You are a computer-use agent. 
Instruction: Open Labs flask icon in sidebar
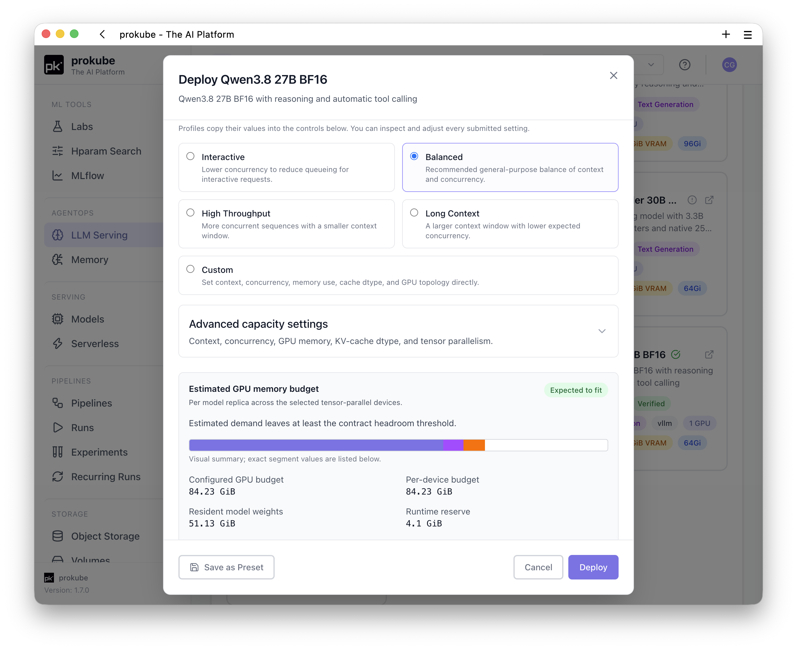pos(58,127)
